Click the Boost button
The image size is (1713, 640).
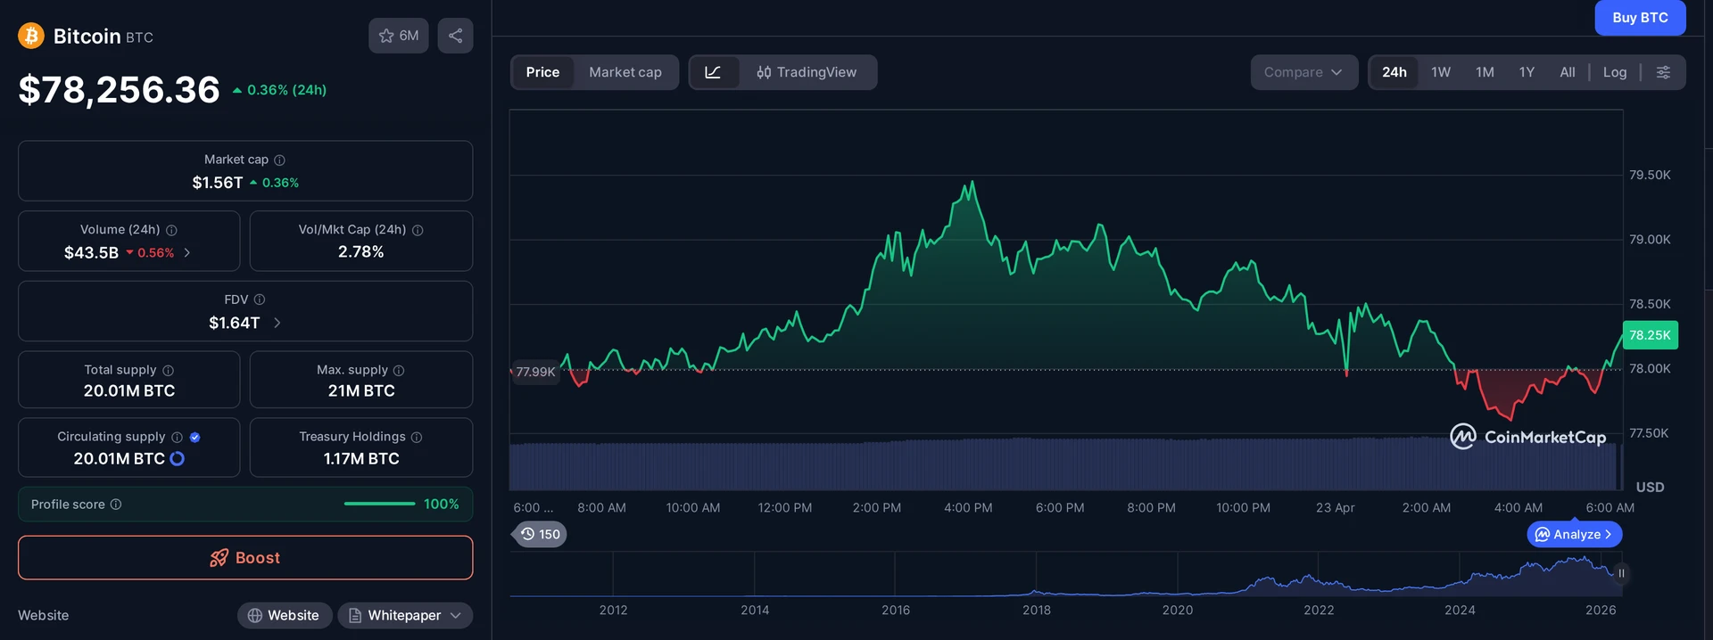click(245, 558)
